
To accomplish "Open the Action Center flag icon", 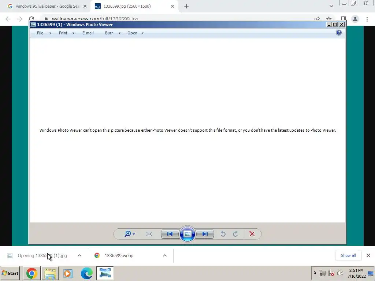I will tap(331, 273).
